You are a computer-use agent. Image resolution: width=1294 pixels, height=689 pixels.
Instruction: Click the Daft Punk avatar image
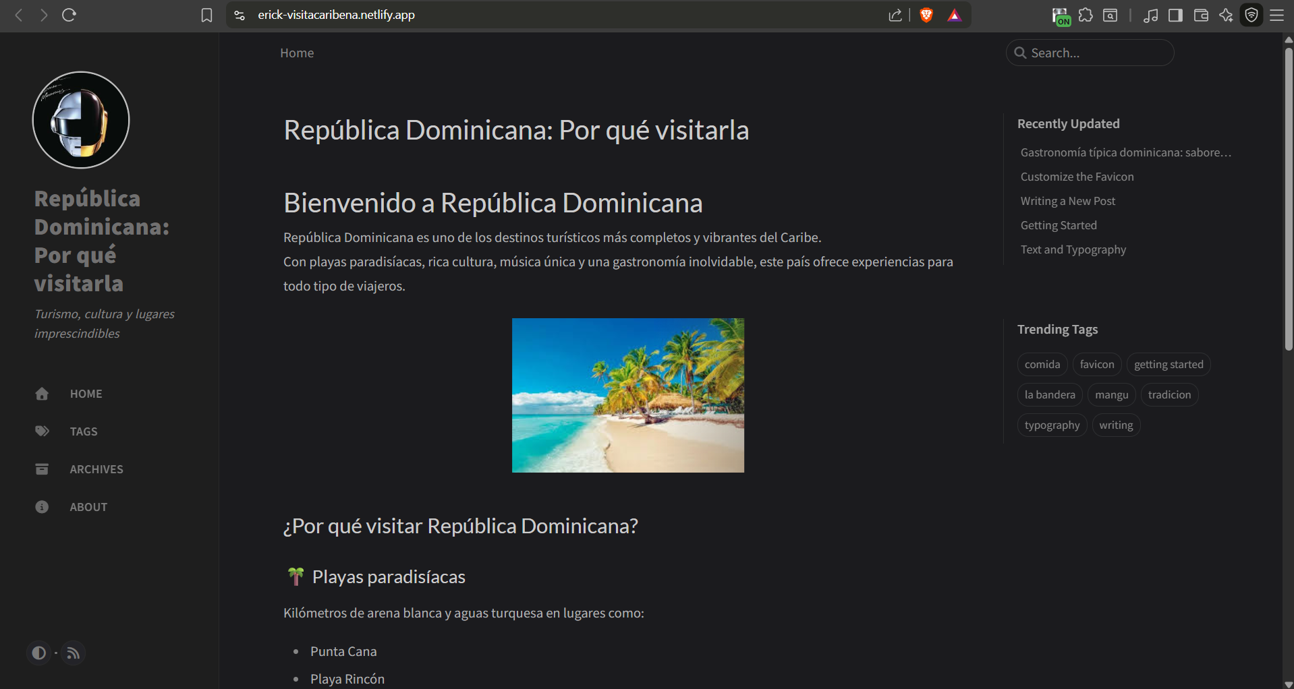coord(81,120)
